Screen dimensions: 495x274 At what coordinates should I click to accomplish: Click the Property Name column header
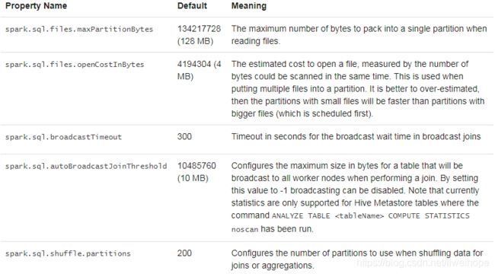click(36, 5)
